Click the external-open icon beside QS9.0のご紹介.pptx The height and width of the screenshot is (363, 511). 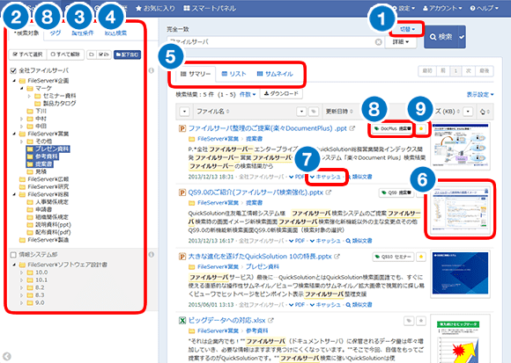(329, 192)
